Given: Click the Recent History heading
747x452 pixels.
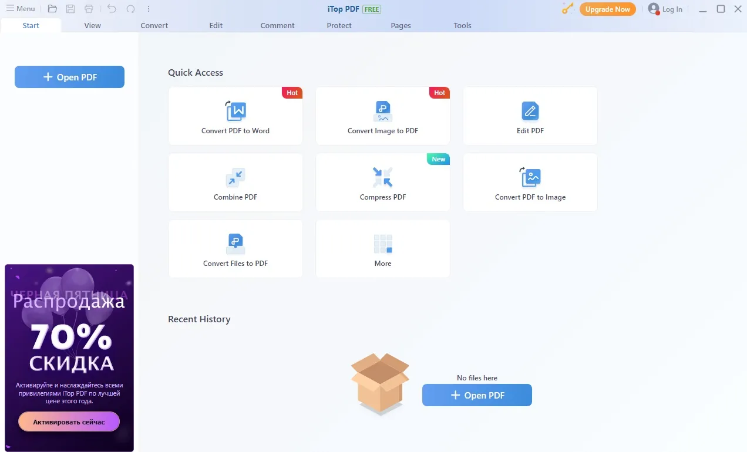Looking at the screenshot, I should click(x=199, y=319).
